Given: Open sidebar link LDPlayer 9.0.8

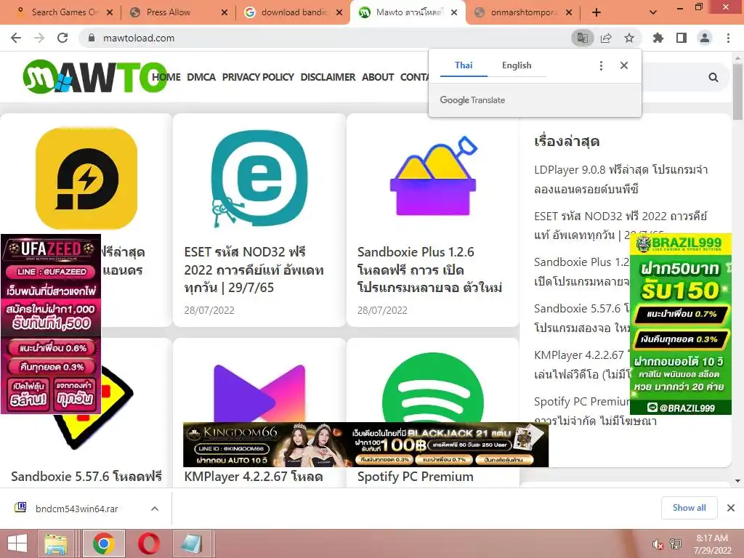Looking at the screenshot, I should (620, 179).
